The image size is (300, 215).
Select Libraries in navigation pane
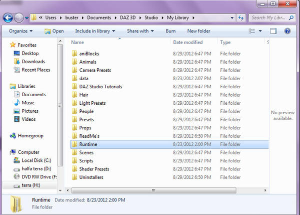(26, 86)
